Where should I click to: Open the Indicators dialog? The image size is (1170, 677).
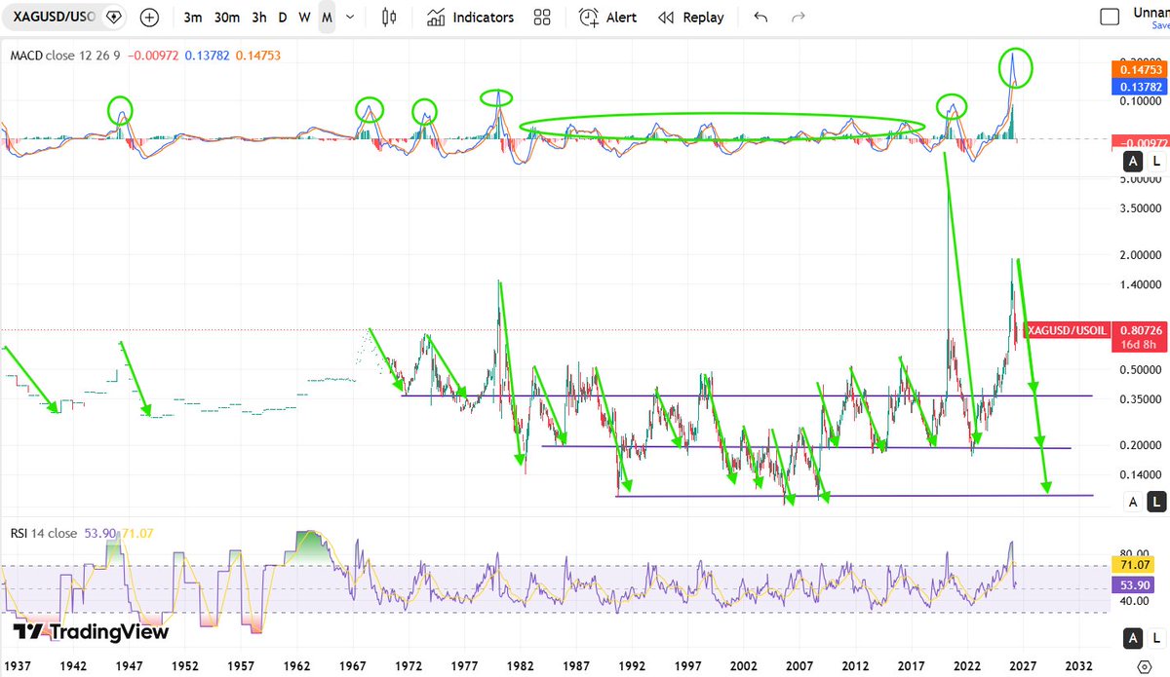point(471,17)
